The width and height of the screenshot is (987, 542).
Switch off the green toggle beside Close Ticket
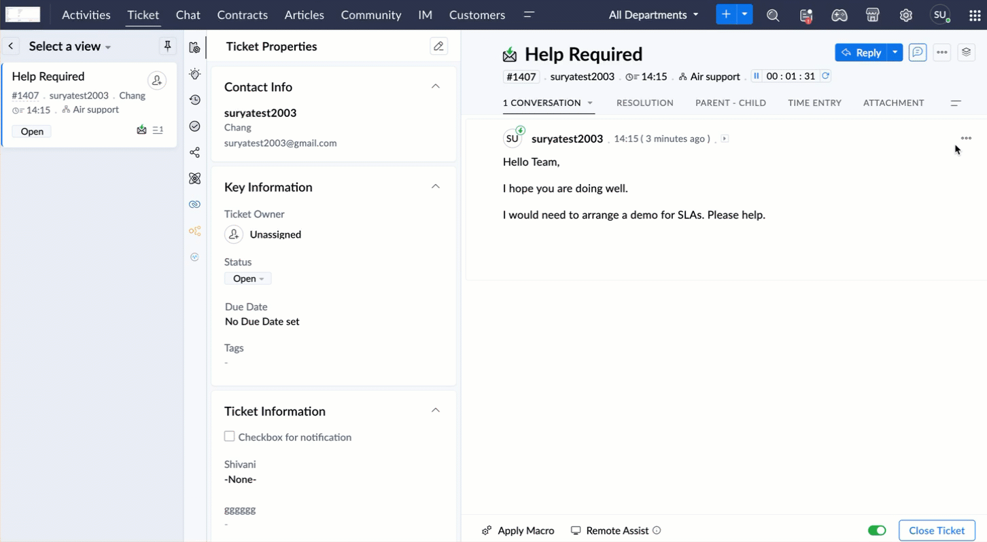pos(877,530)
